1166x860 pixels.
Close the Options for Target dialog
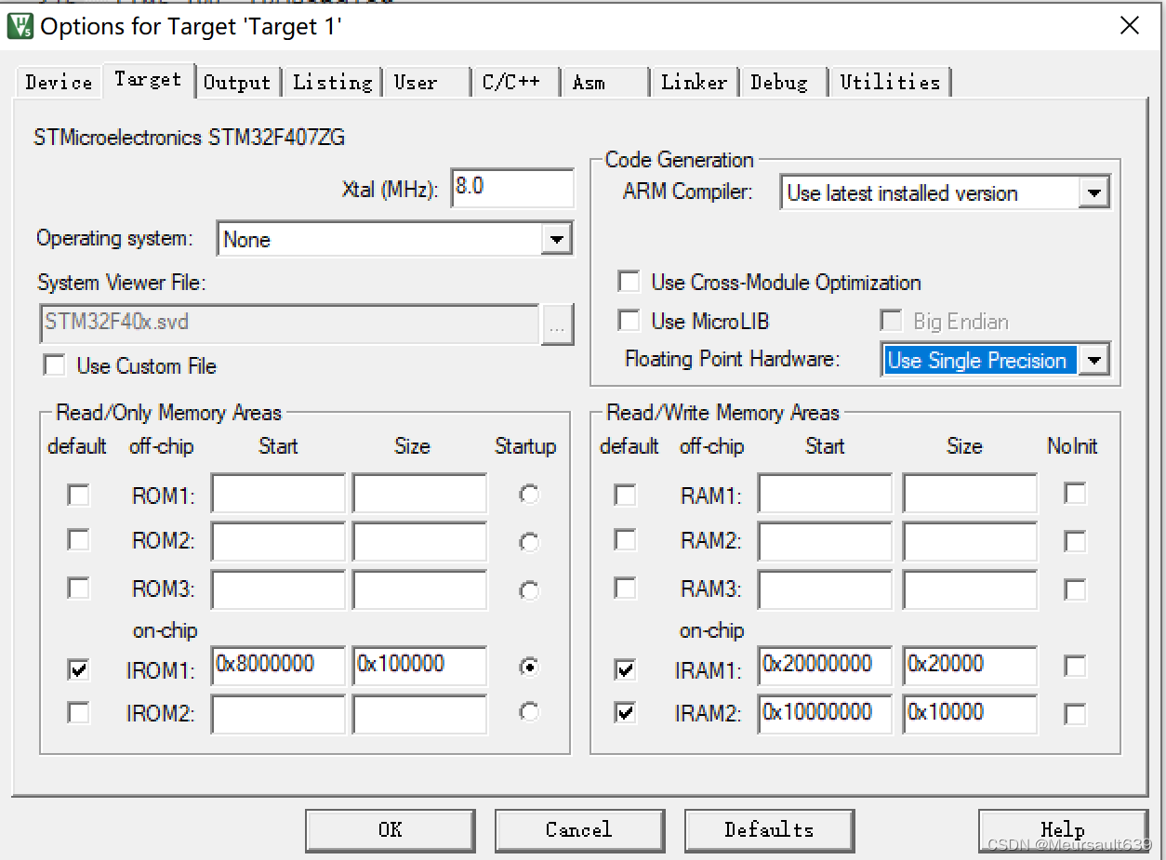(1130, 25)
